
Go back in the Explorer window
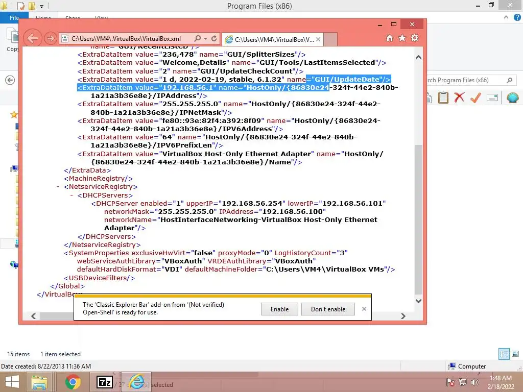(x=10, y=80)
